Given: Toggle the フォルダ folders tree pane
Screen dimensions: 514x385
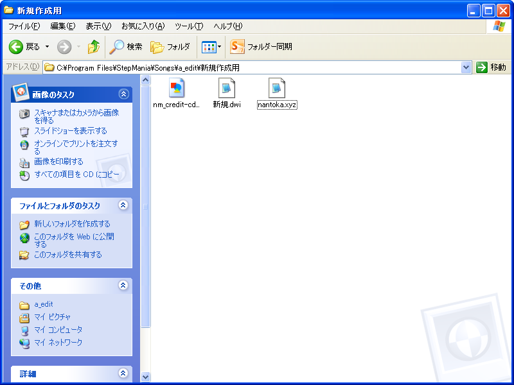Looking at the screenshot, I should [x=170, y=47].
